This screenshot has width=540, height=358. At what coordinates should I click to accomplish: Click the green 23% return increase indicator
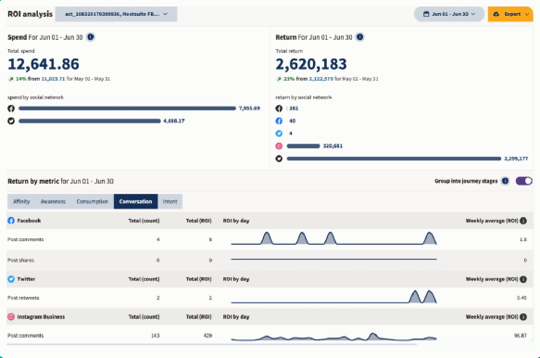coord(285,79)
